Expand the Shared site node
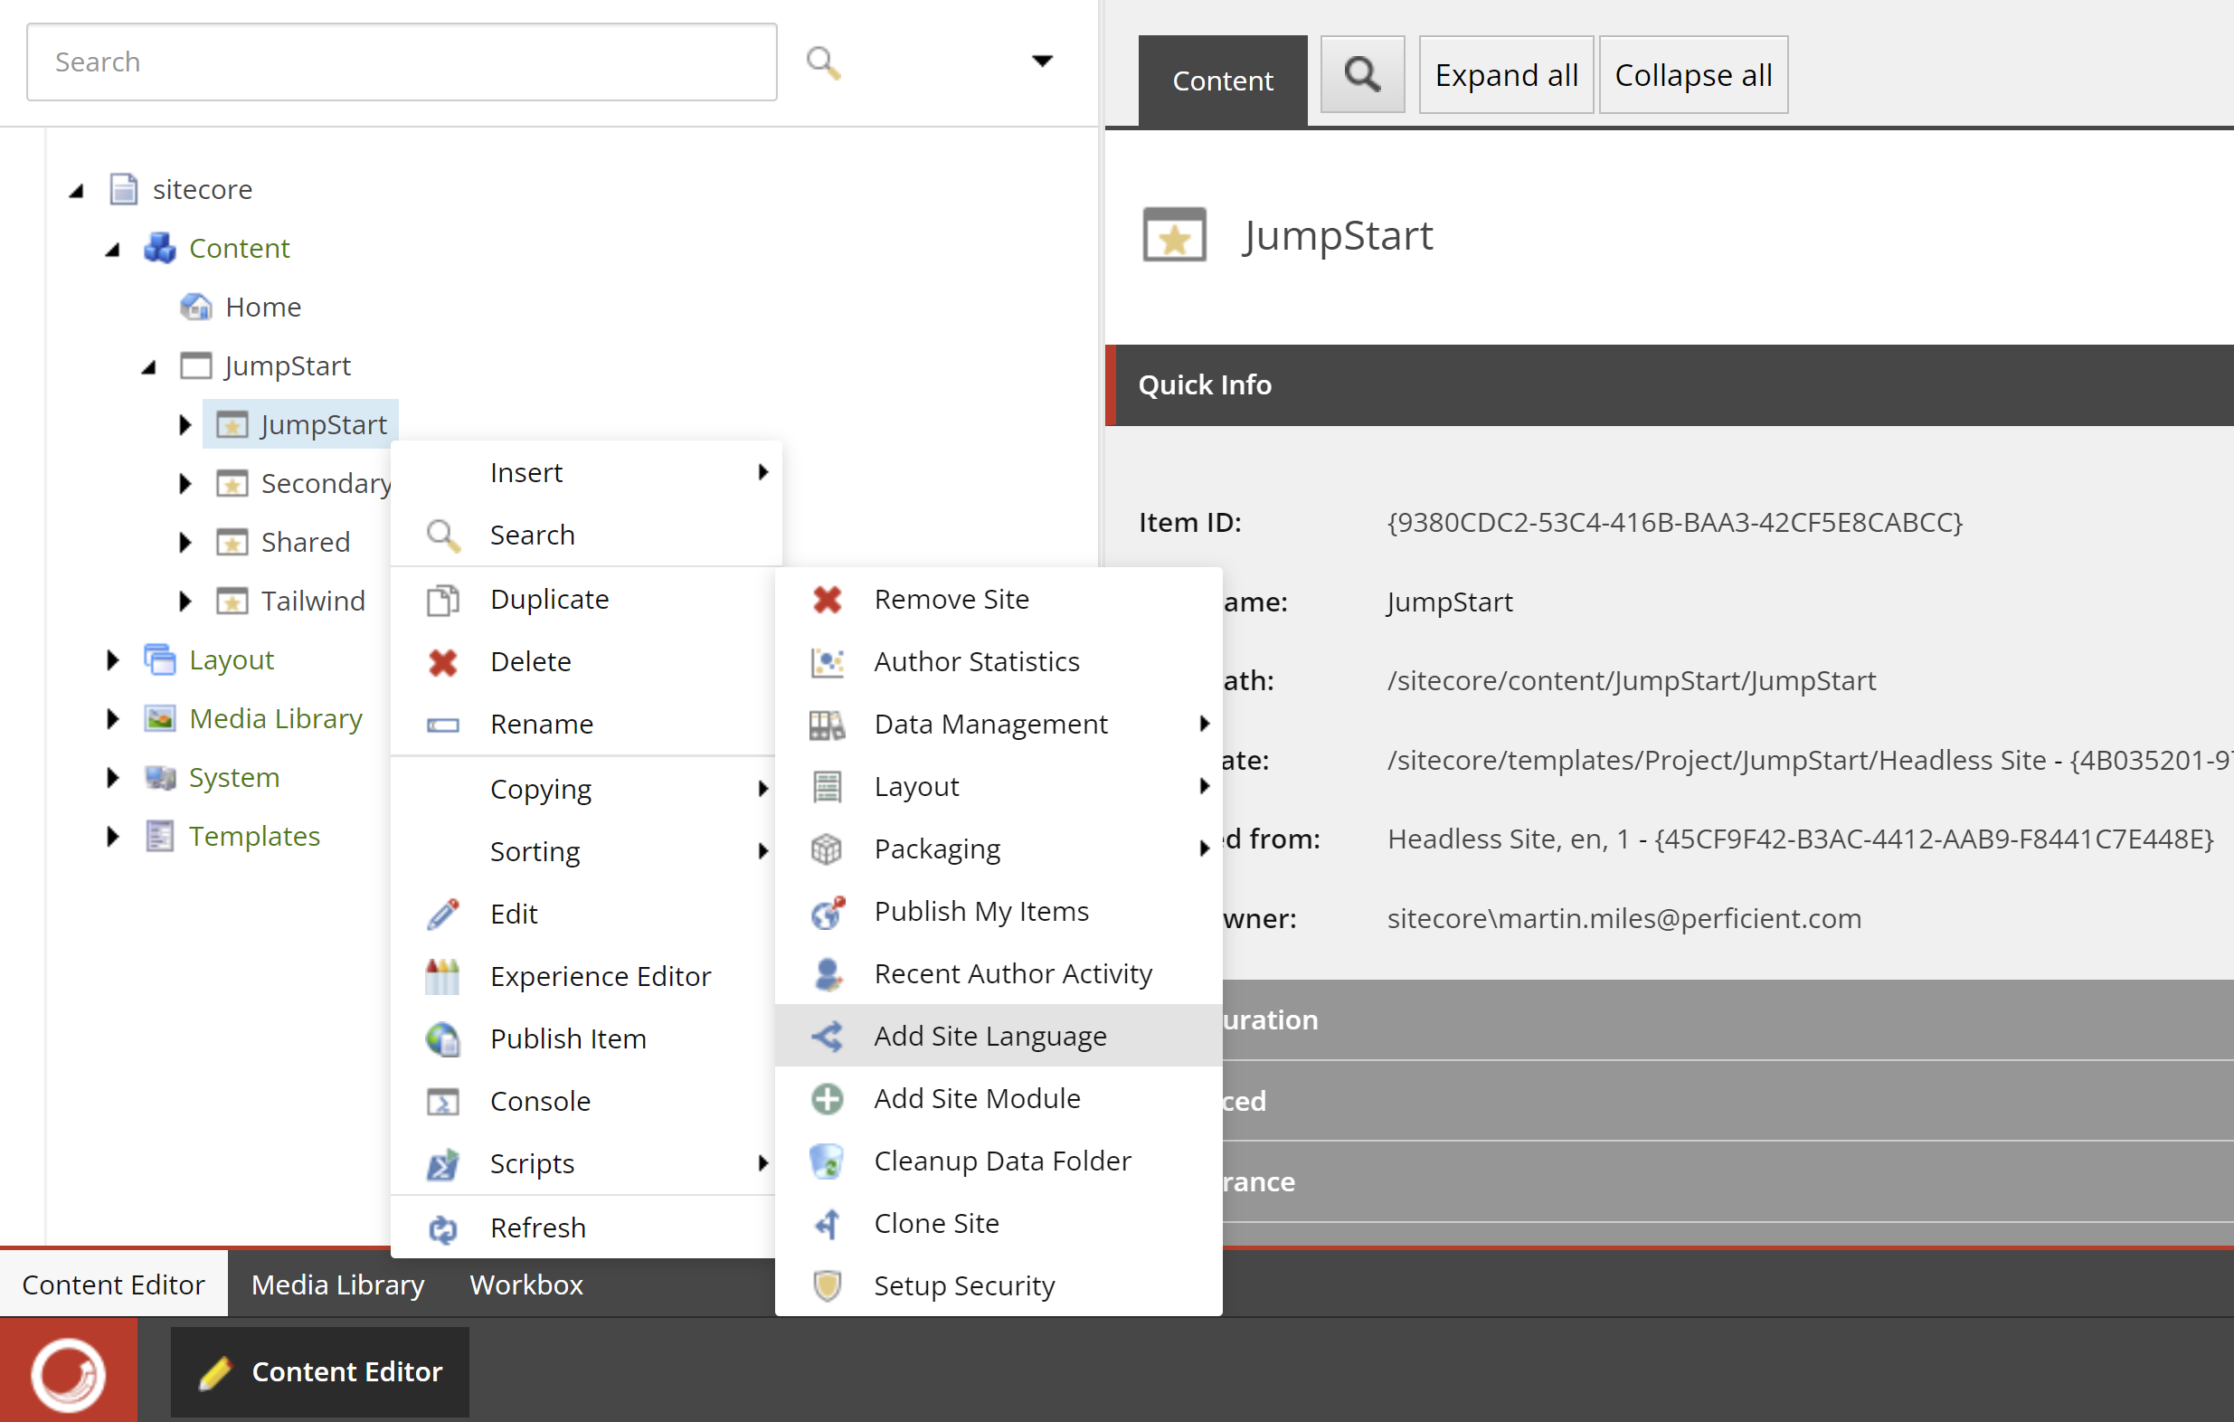 pos(185,543)
